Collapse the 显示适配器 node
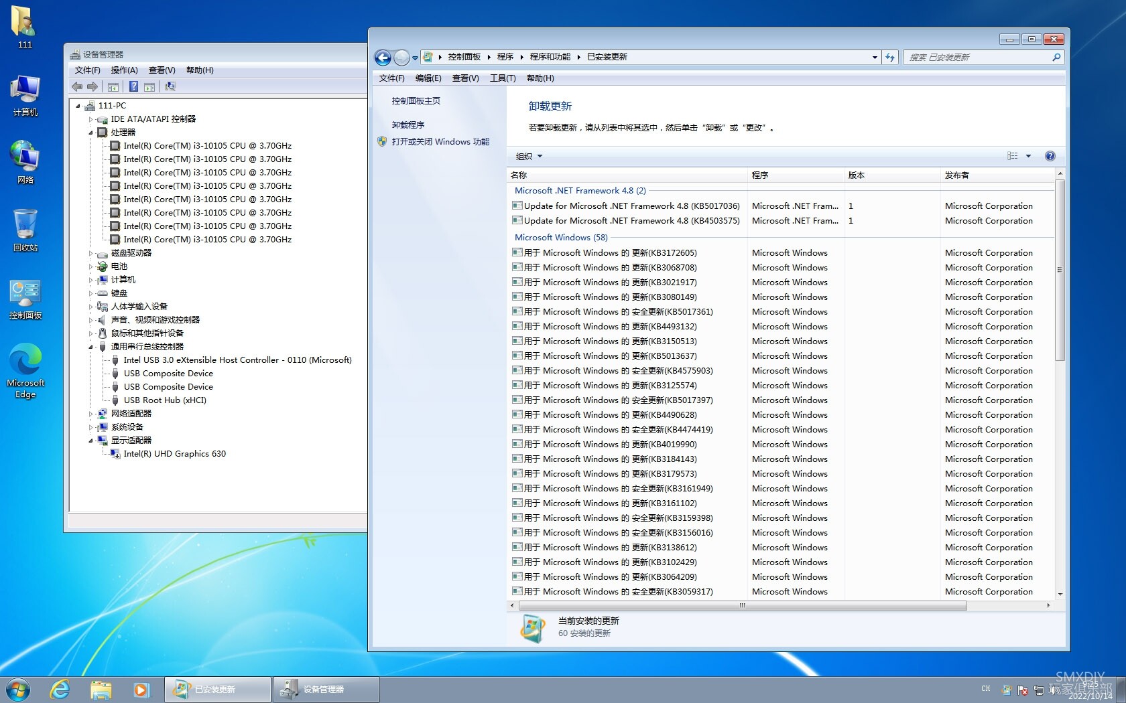This screenshot has width=1126, height=703. [90, 441]
